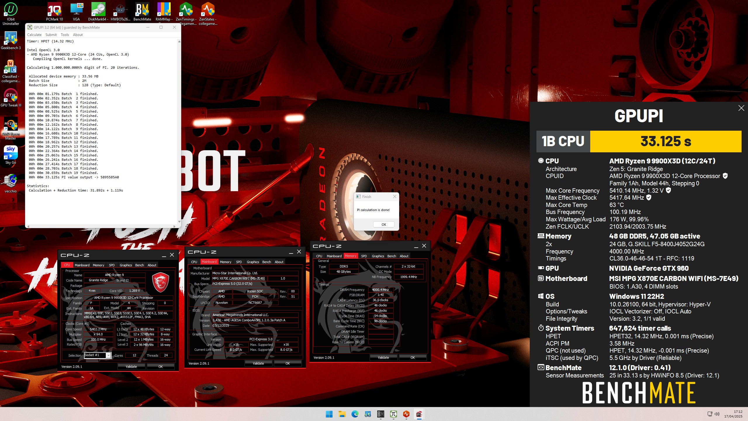Click Validate in the left CPU-Z window
Screen dimensions: 748x421
[131, 367]
